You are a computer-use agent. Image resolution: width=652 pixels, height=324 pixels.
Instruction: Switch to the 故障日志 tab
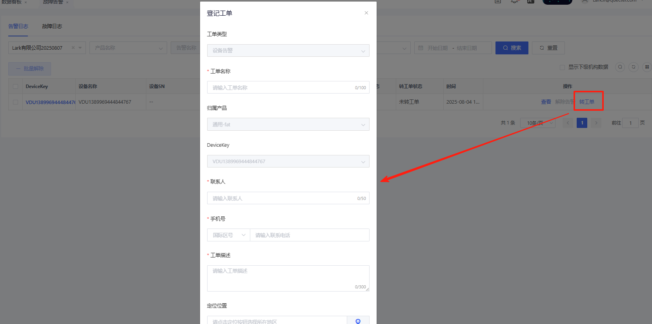tap(52, 26)
